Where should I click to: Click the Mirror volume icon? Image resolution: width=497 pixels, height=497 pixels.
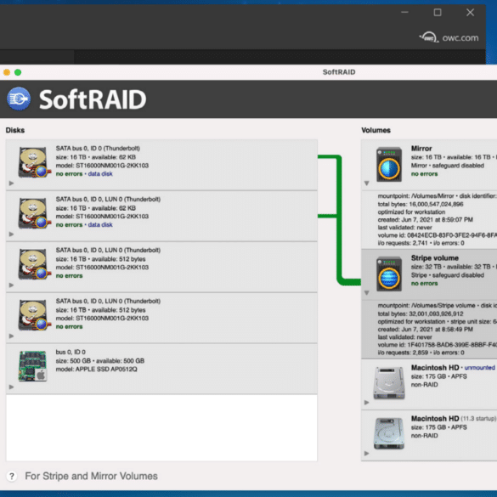click(389, 165)
